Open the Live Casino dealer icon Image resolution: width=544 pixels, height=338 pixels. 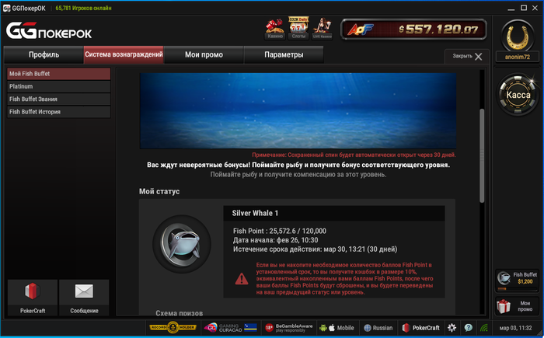322,29
